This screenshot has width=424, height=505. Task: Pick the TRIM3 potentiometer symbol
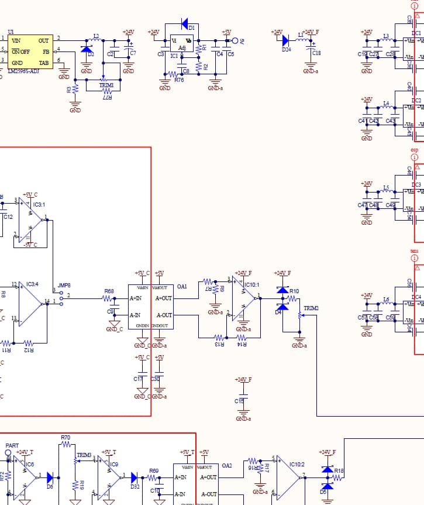(x=76, y=461)
